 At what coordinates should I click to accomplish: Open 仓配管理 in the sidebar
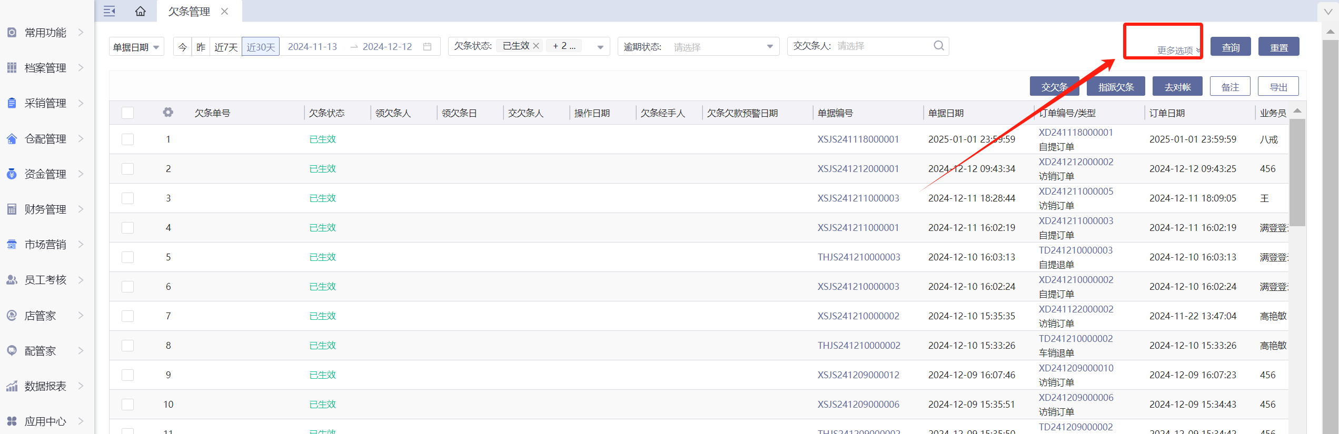tap(45, 139)
